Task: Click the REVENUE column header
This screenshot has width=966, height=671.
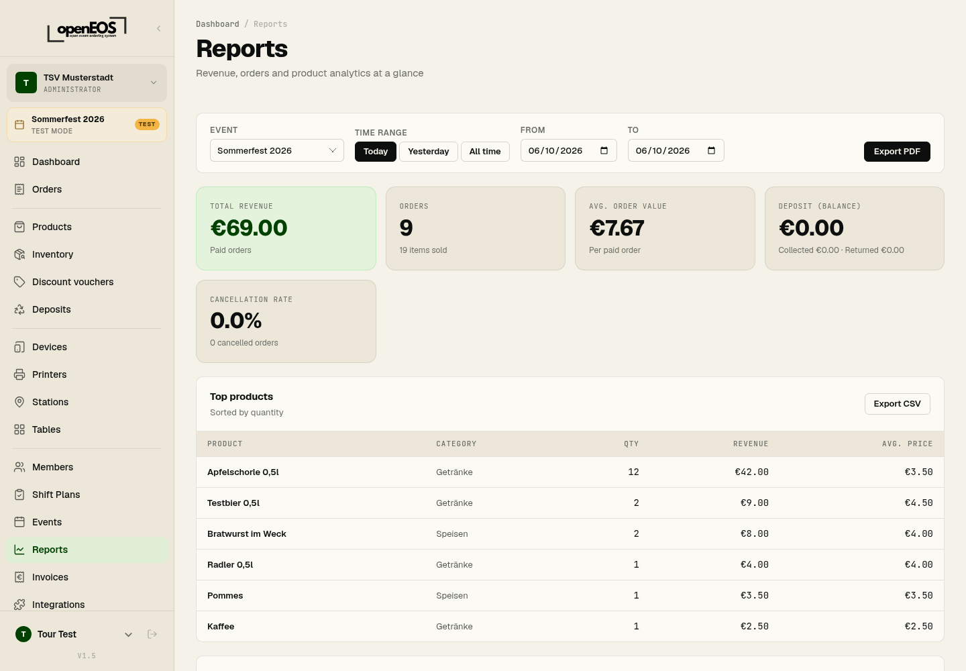Action: pyautogui.click(x=751, y=444)
